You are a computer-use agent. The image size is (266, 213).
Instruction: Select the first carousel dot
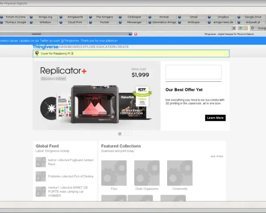(x=120, y=134)
